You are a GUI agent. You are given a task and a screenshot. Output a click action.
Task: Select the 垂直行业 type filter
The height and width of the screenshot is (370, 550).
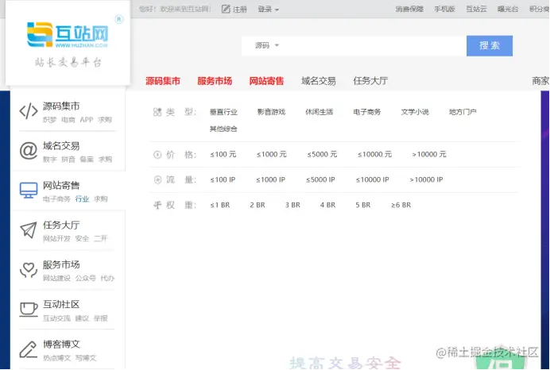click(x=223, y=112)
